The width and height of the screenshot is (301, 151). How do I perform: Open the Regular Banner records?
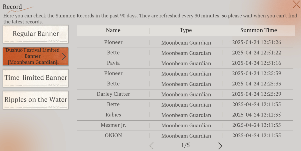(x=36, y=34)
